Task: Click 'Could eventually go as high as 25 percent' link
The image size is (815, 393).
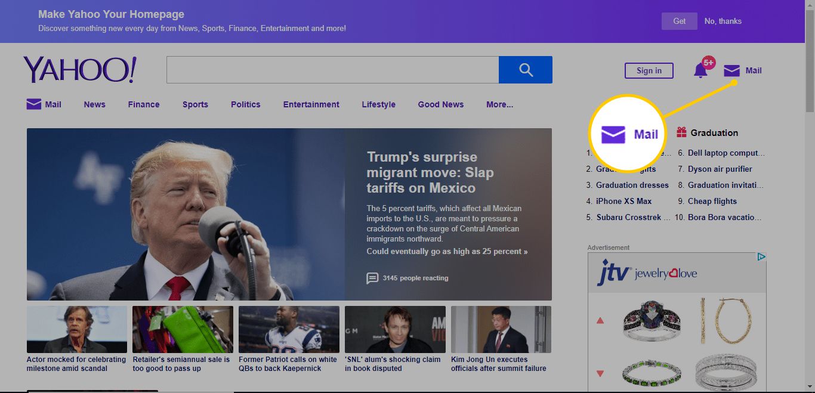Action: pyautogui.click(x=447, y=252)
